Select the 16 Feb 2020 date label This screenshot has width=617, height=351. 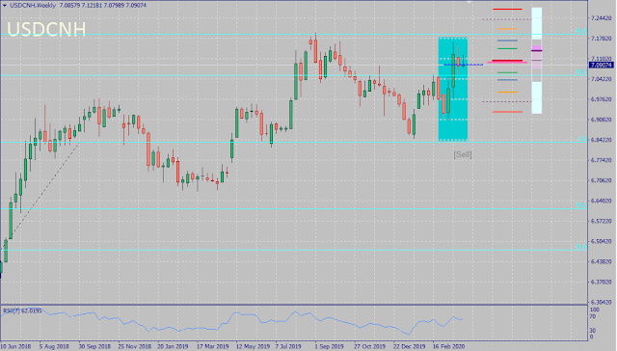point(448,347)
